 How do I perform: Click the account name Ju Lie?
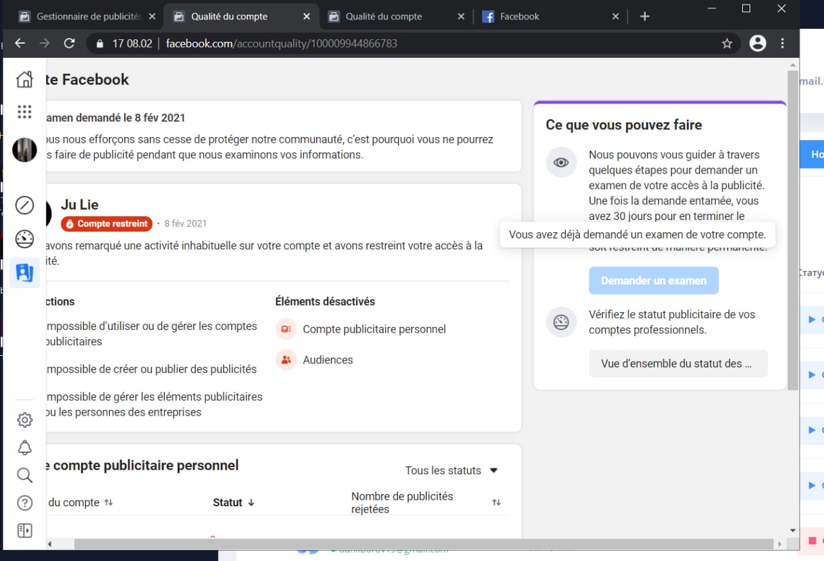pyautogui.click(x=80, y=205)
